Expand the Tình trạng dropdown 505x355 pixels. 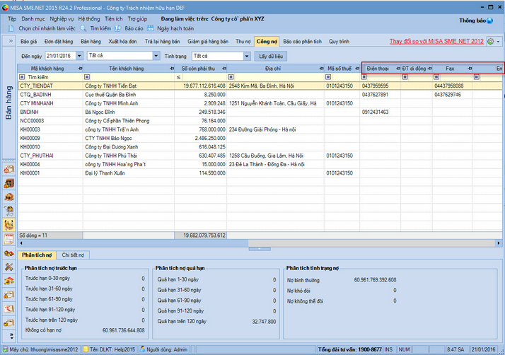(247, 56)
